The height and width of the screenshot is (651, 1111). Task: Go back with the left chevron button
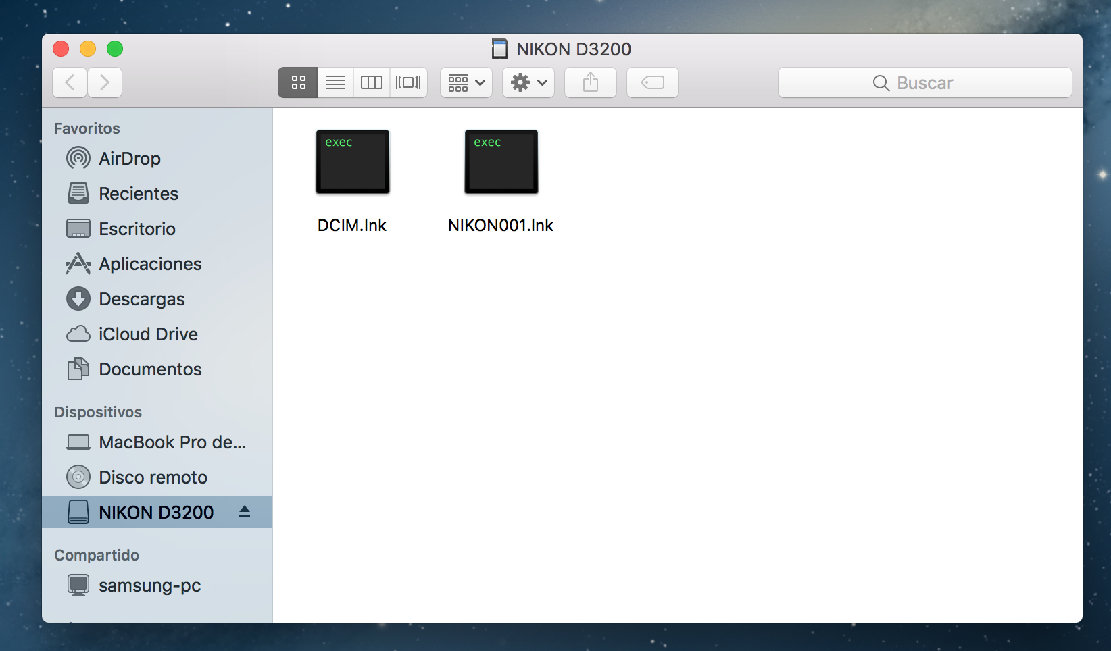[x=70, y=82]
